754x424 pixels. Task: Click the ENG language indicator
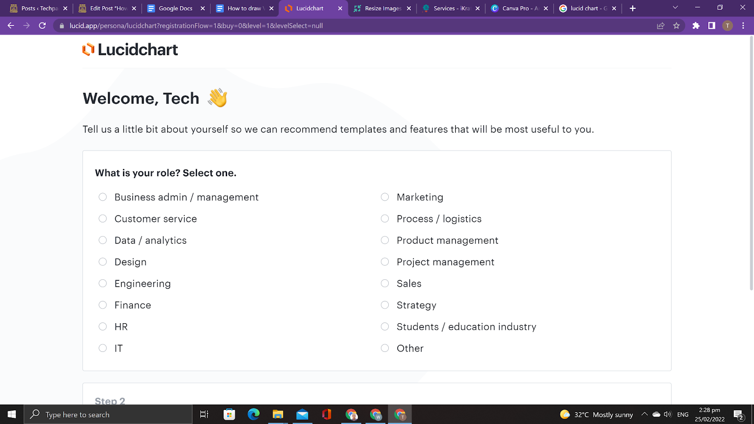coord(683,415)
